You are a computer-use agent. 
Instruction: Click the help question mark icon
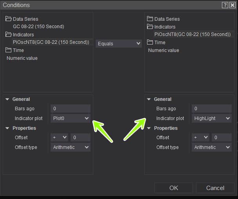click(x=225, y=5)
